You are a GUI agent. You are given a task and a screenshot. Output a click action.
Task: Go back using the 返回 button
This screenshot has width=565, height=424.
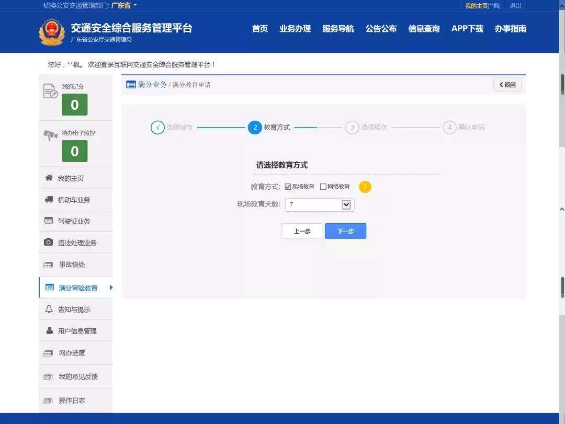[x=507, y=84]
